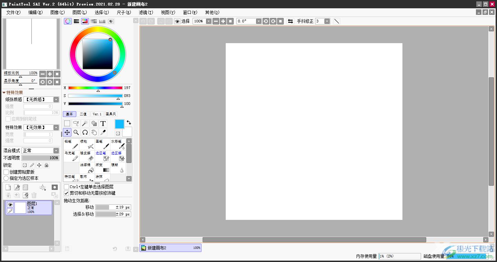Delete layer with trash icon
Screen dimensions: 497x262
pos(34,195)
